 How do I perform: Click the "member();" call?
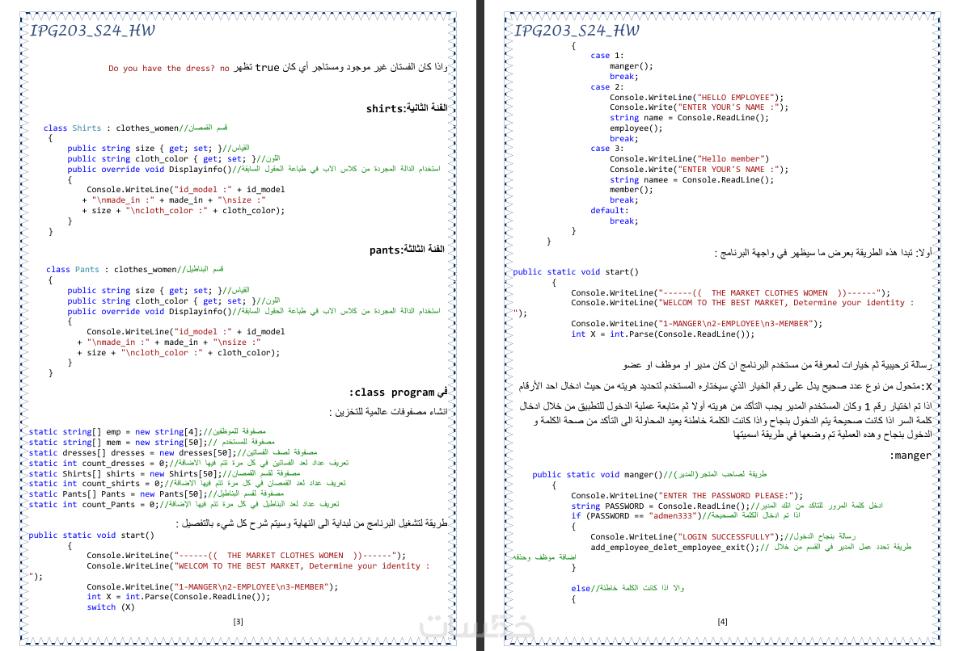(631, 190)
